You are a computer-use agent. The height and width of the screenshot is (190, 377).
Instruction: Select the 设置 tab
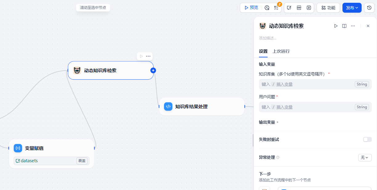coord(263,51)
